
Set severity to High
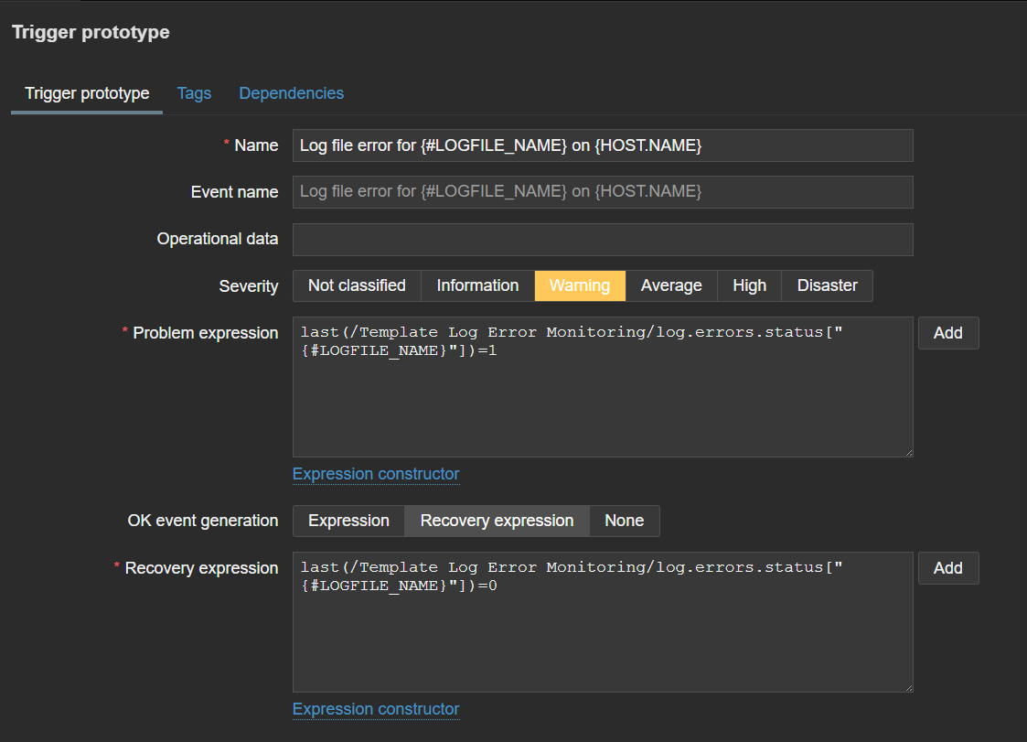pos(749,285)
